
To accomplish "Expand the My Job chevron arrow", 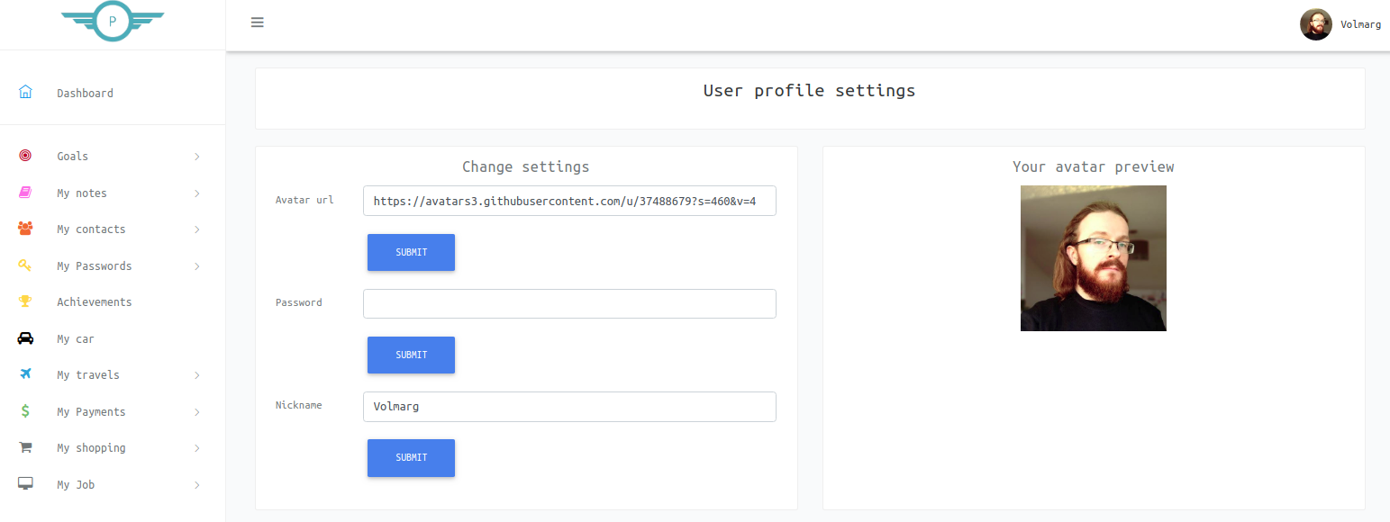I will [x=197, y=485].
